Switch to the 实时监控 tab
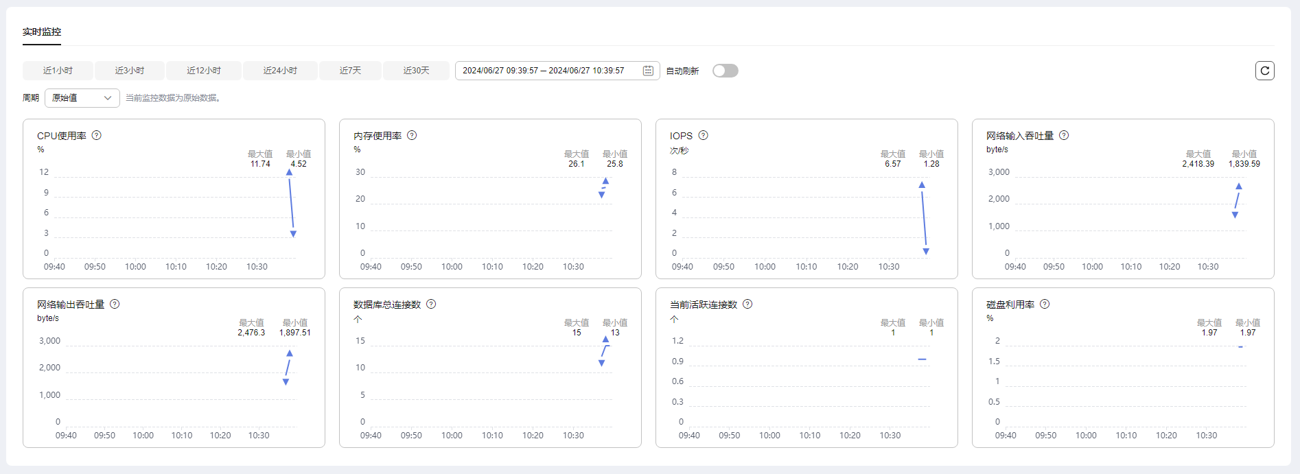 [x=42, y=32]
